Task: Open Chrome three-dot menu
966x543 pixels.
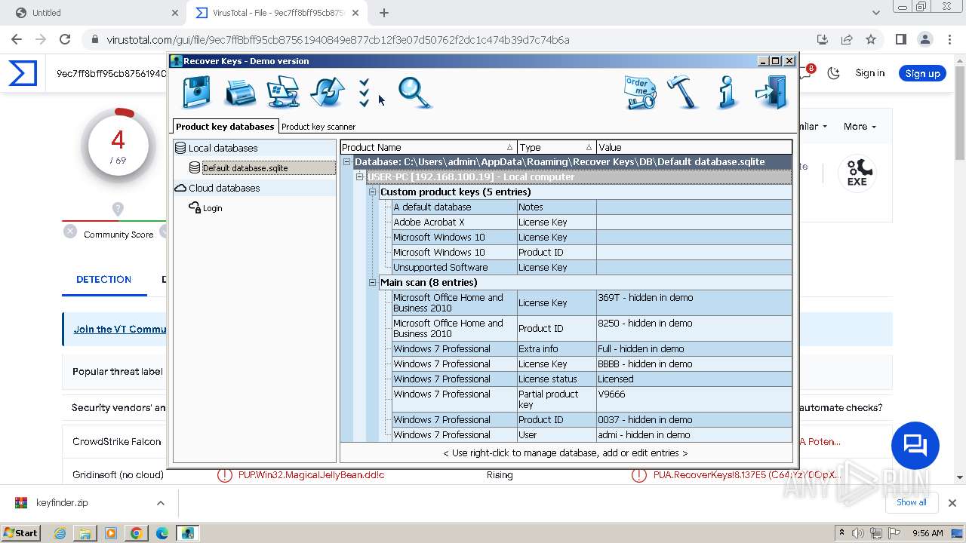Action: (949, 39)
